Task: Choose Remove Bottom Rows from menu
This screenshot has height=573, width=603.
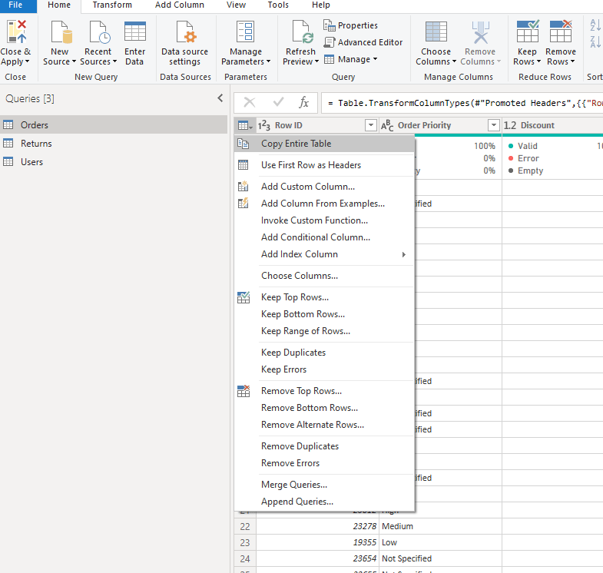Action: 324,409
